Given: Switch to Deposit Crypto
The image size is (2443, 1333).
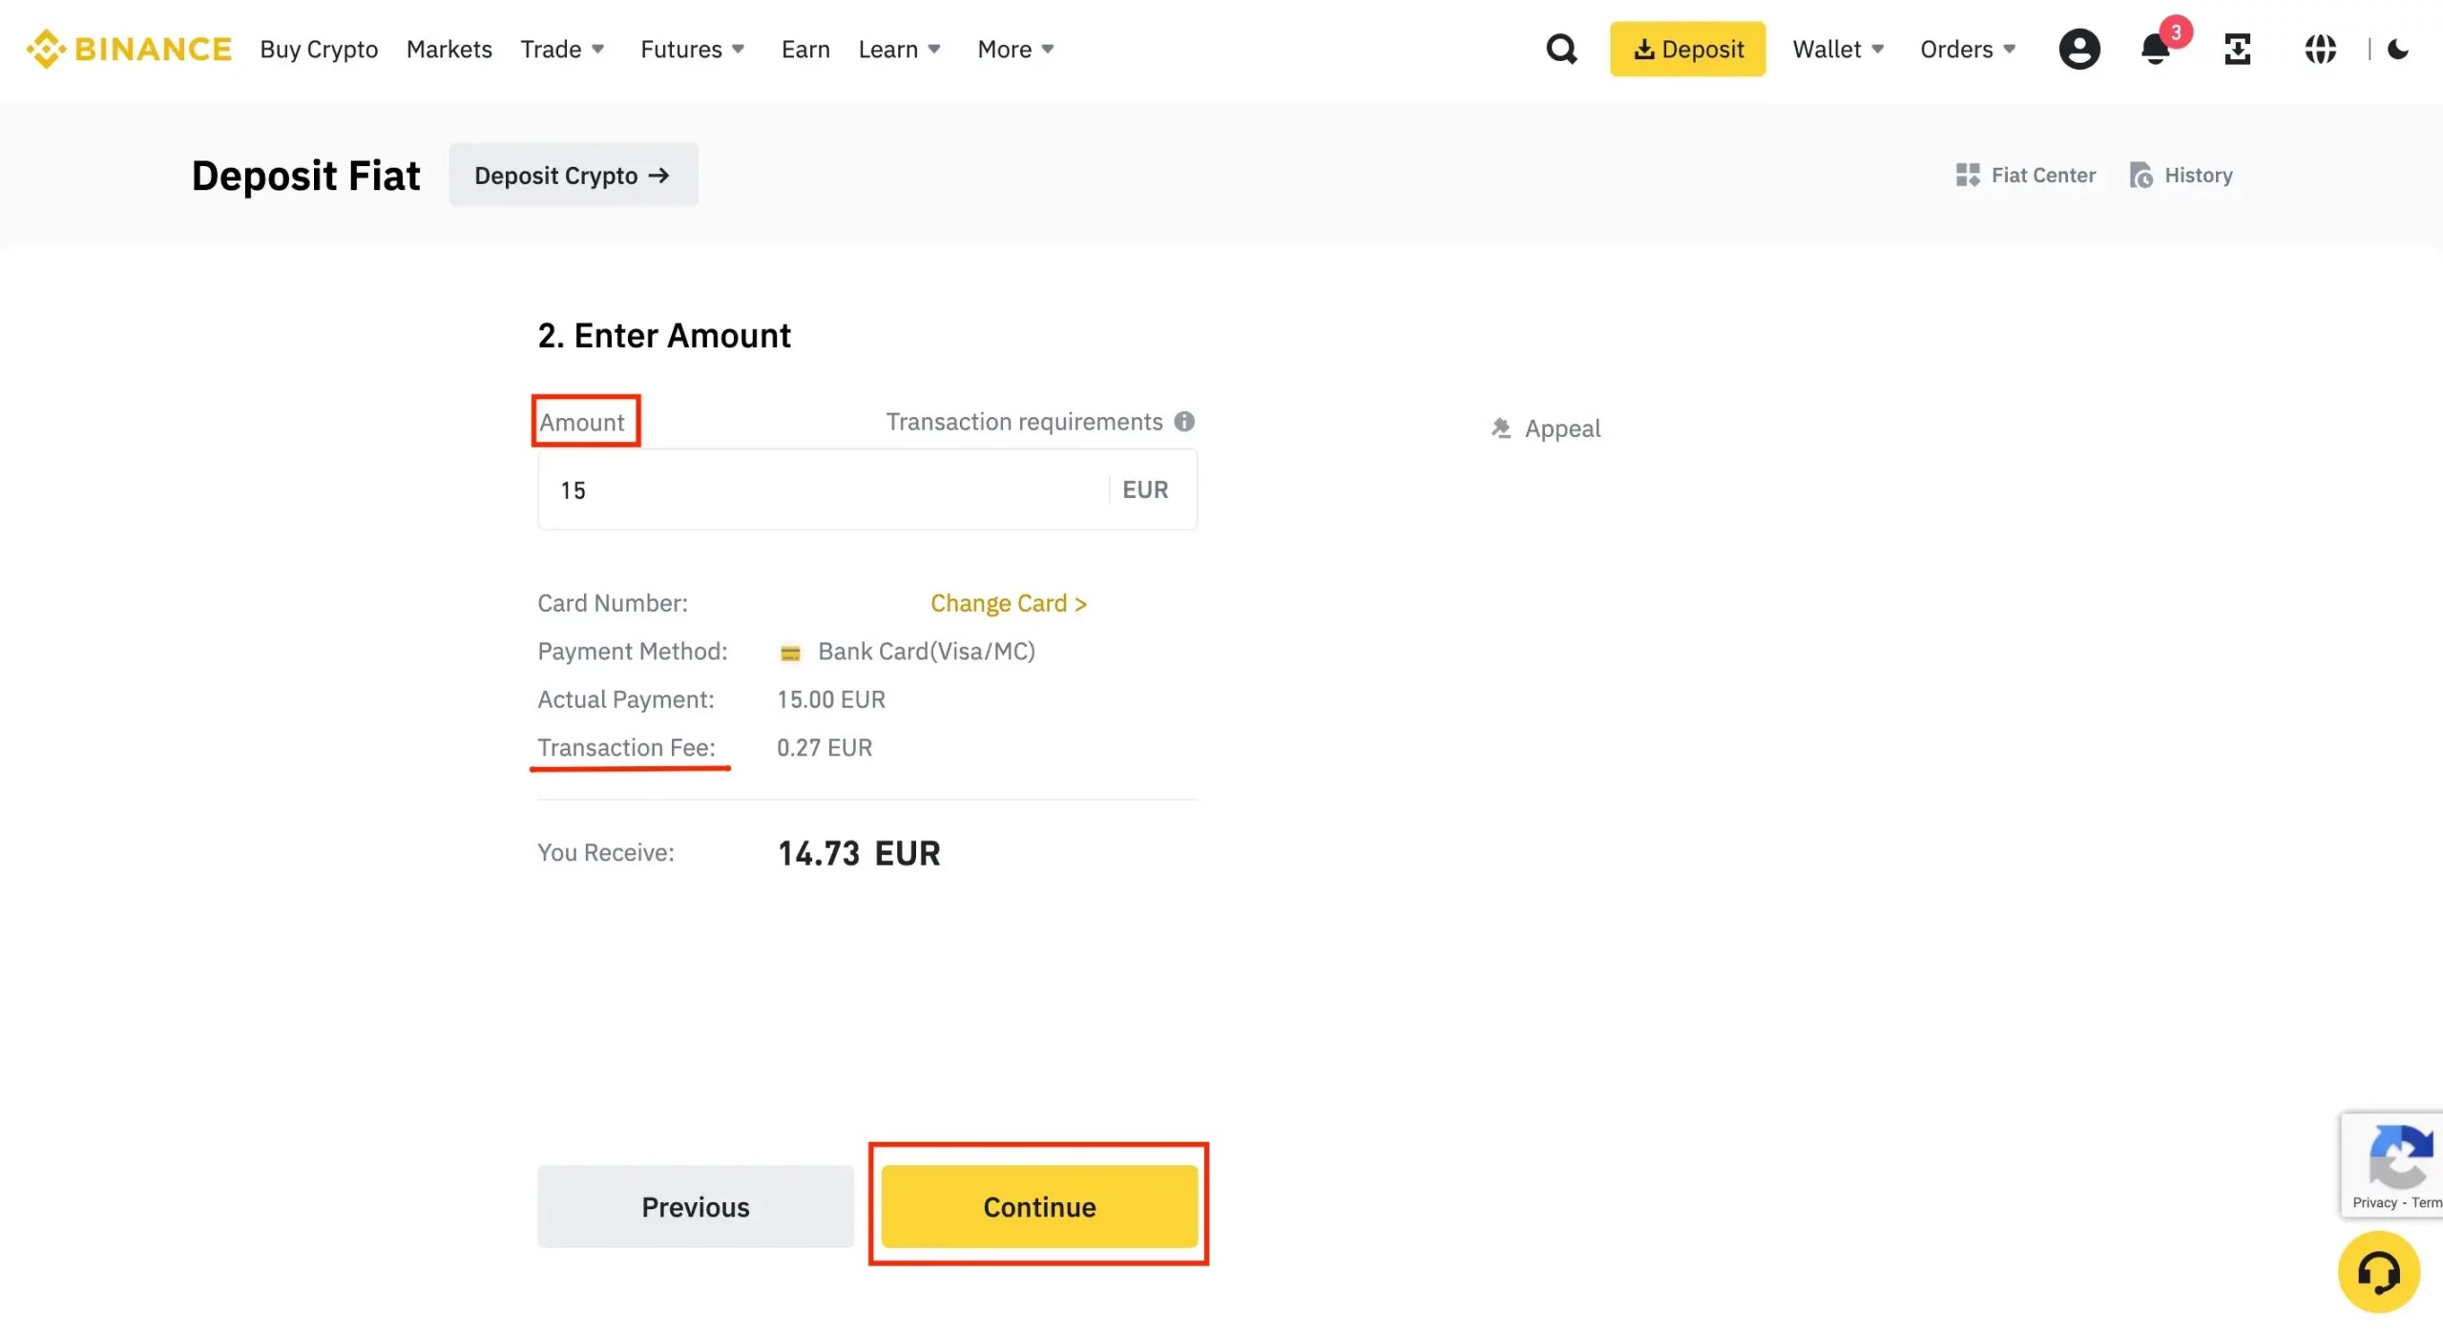Looking at the screenshot, I should click(x=573, y=175).
